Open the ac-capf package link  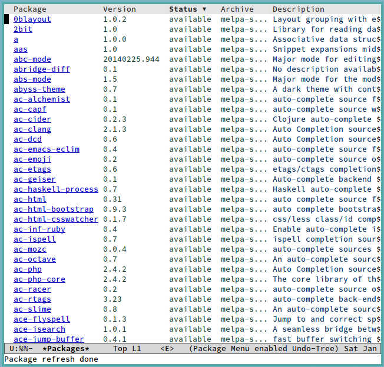[x=30, y=109]
